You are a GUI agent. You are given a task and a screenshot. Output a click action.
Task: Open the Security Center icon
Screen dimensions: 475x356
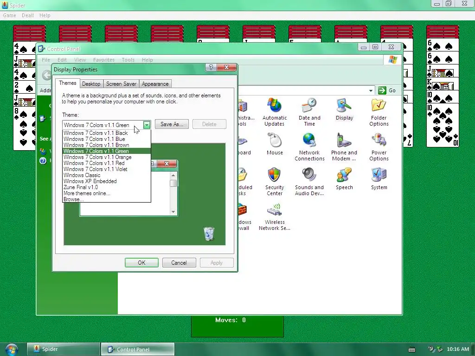tap(275, 182)
